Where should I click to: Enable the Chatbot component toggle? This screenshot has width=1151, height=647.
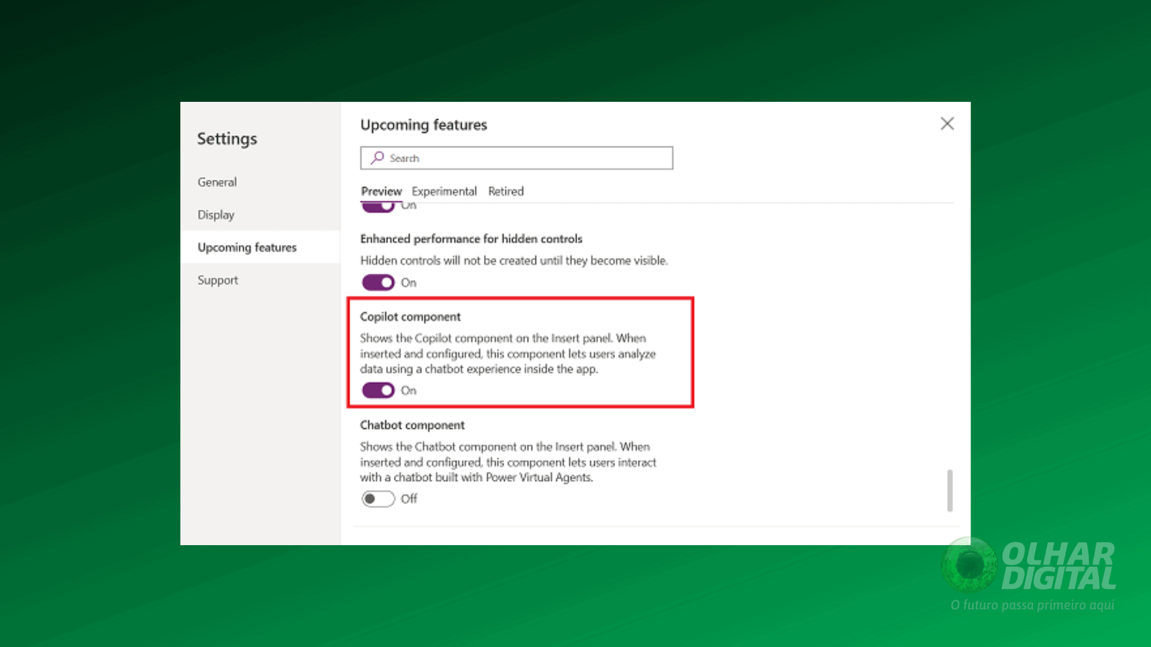click(378, 498)
